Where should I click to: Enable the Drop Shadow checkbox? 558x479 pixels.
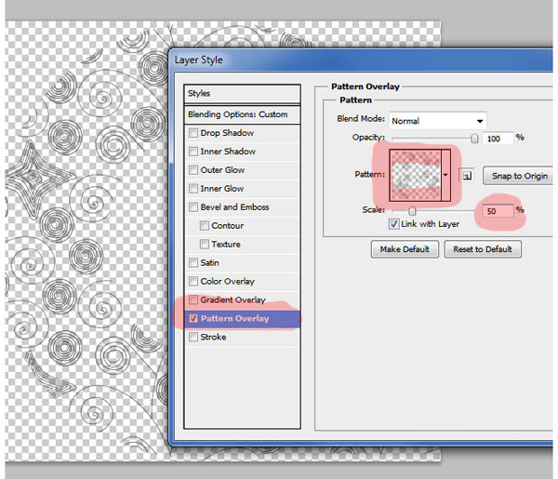point(193,133)
